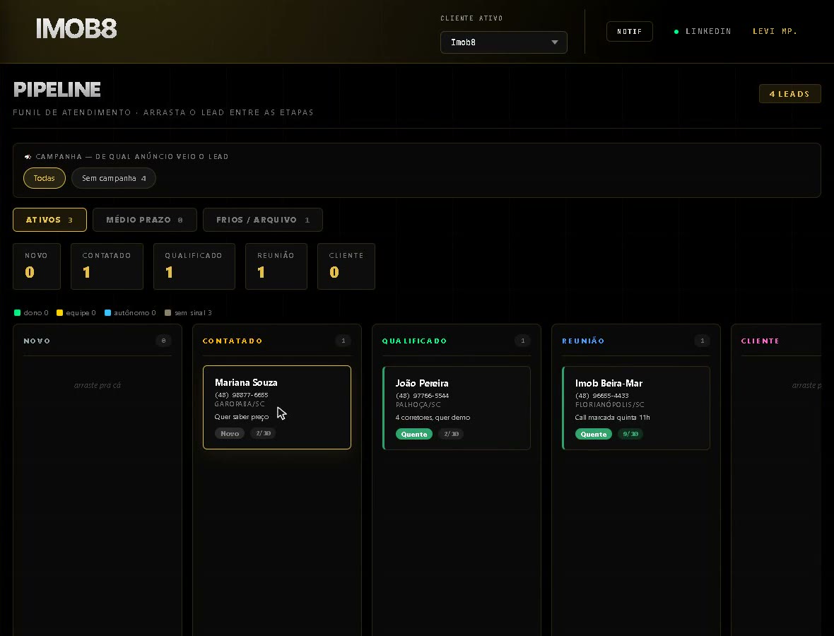Click Mariana Souza's phone number (48) 98877-6655

[x=242, y=395]
